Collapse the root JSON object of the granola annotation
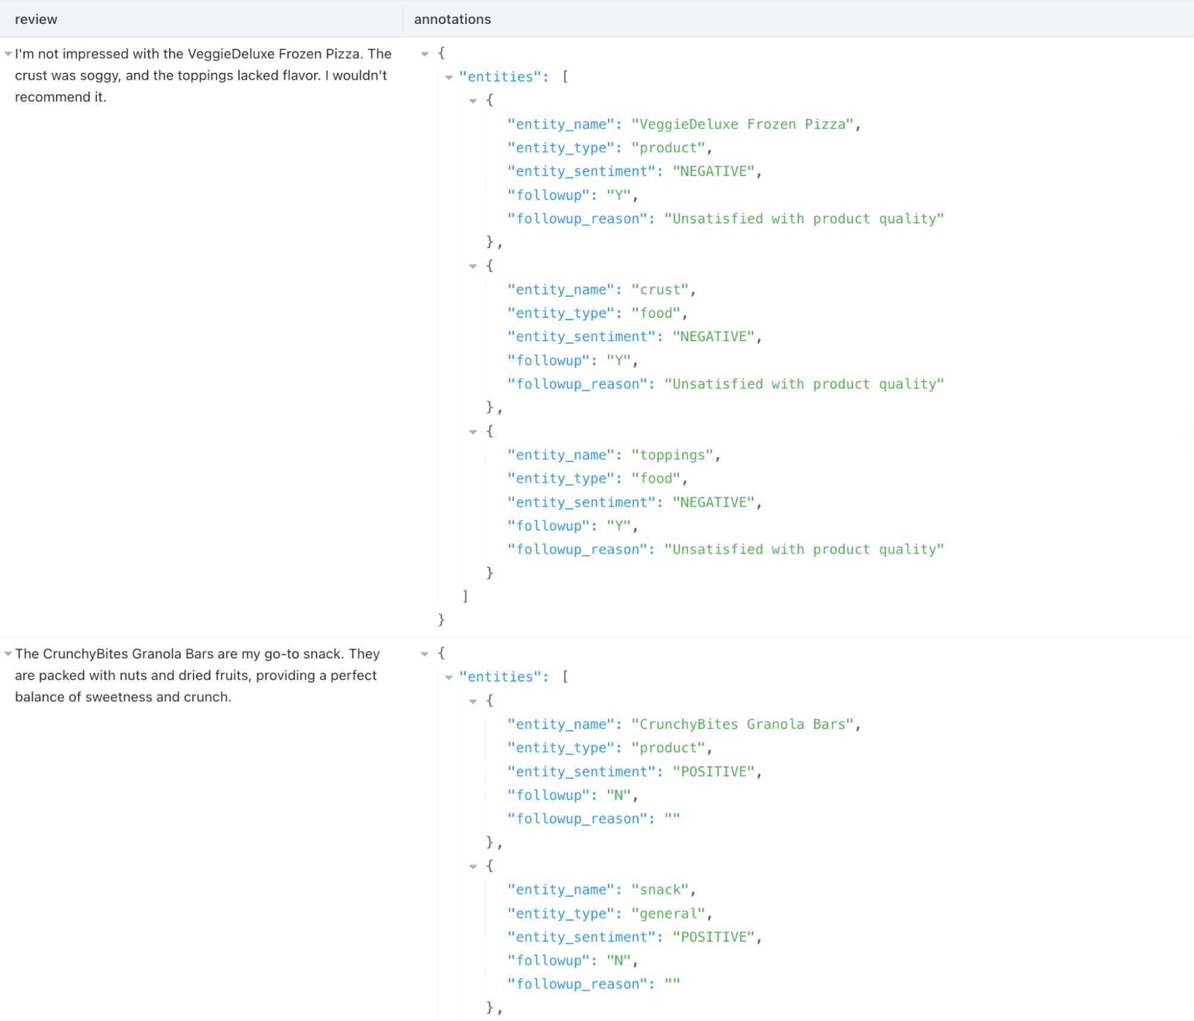The width and height of the screenshot is (1194, 1021). (425, 653)
